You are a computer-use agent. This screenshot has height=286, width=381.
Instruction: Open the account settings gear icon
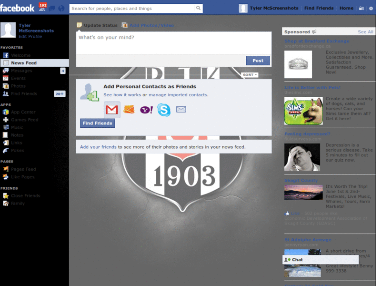click(371, 8)
